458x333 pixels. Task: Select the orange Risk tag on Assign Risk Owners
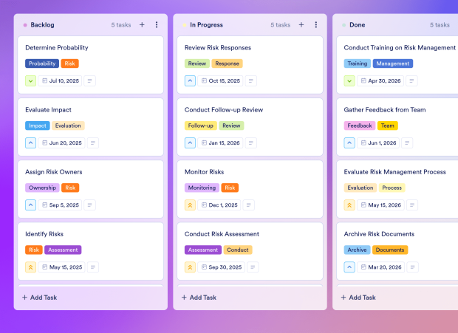click(70, 188)
